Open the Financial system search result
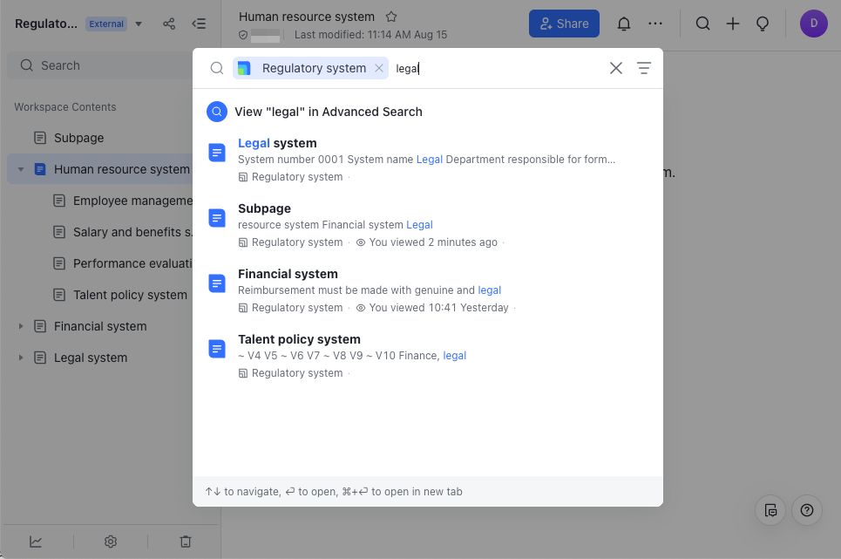 [428, 290]
